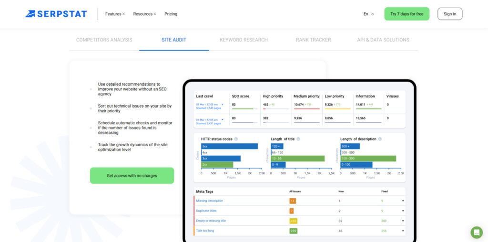This screenshot has width=488, height=242.
Task: Click the Medium priority value 10,674
Action: coord(299,104)
